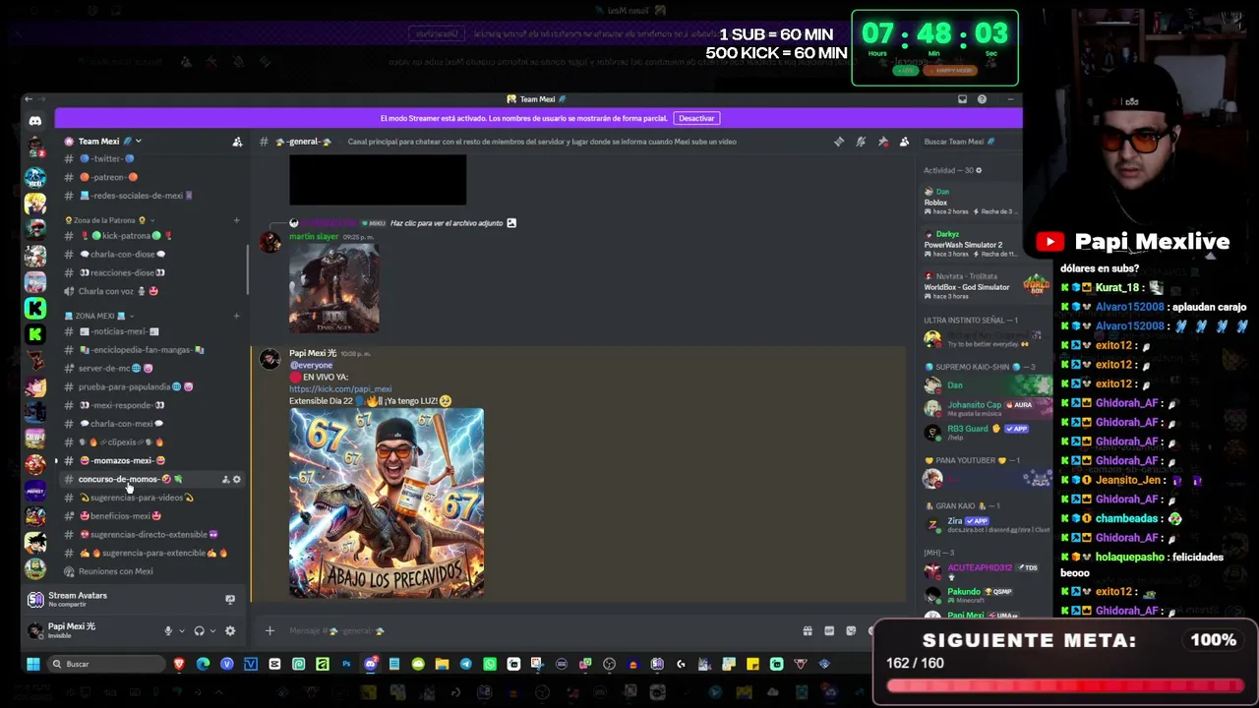Join the Charla con voz voice channel

pos(152,291)
